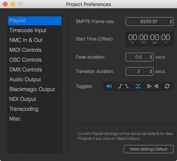
Task: Toggle the fade-out ramp icon
Action: click(127, 86)
